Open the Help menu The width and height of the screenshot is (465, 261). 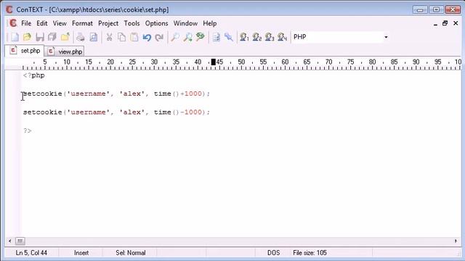210,23
